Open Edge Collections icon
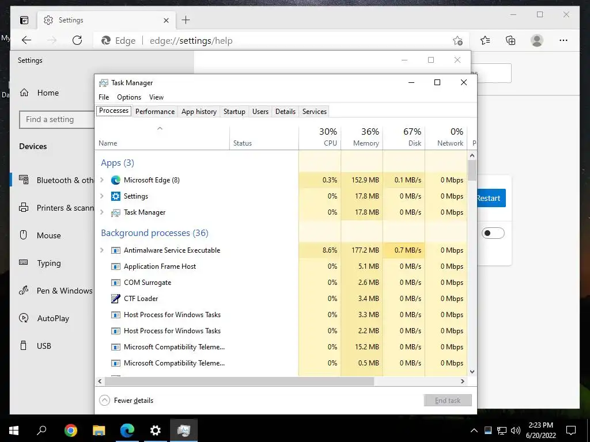 pyautogui.click(x=510, y=40)
